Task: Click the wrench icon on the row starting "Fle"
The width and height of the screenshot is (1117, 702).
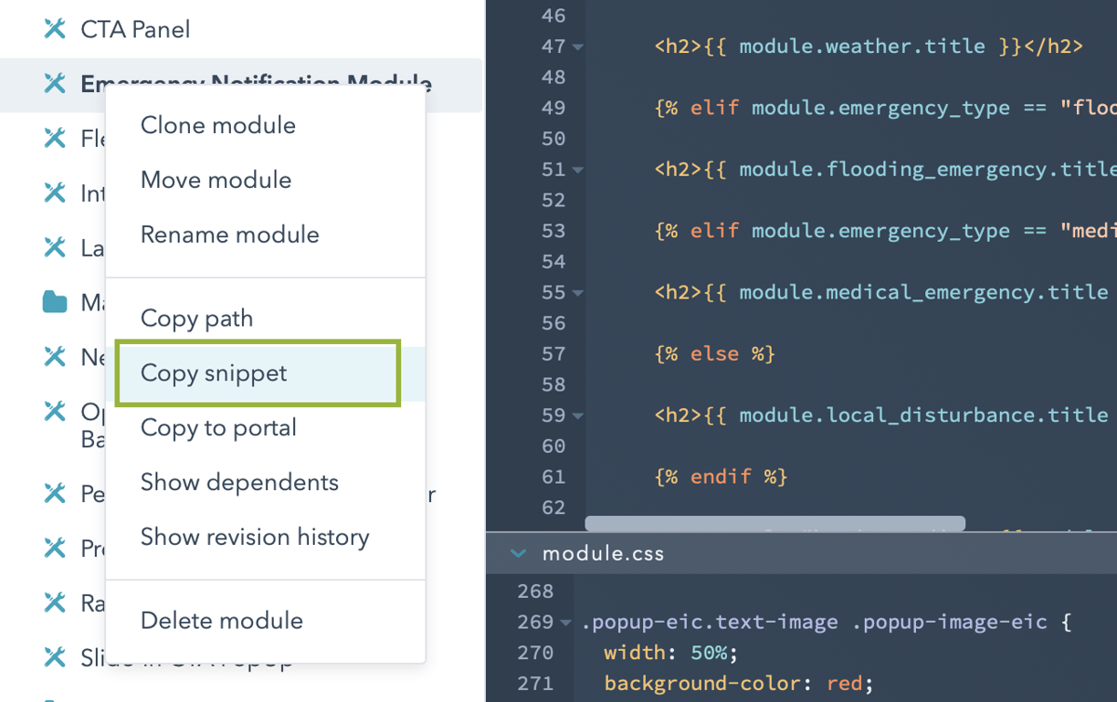Action: 55,139
